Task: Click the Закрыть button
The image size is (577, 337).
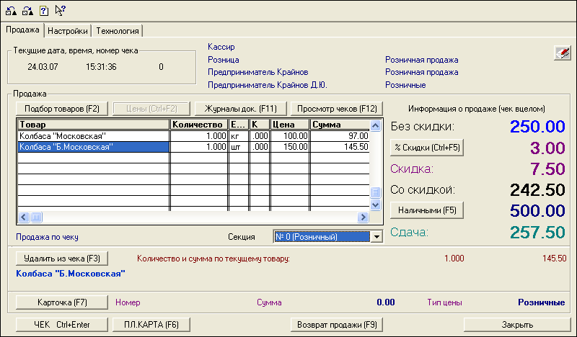Action: pyautogui.click(x=517, y=325)
